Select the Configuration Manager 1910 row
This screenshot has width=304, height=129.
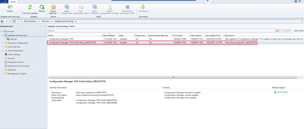176,39
